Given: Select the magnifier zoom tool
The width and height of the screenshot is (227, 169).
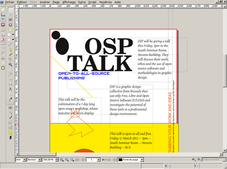Looking at the screenshot, I should click(10, 65).
